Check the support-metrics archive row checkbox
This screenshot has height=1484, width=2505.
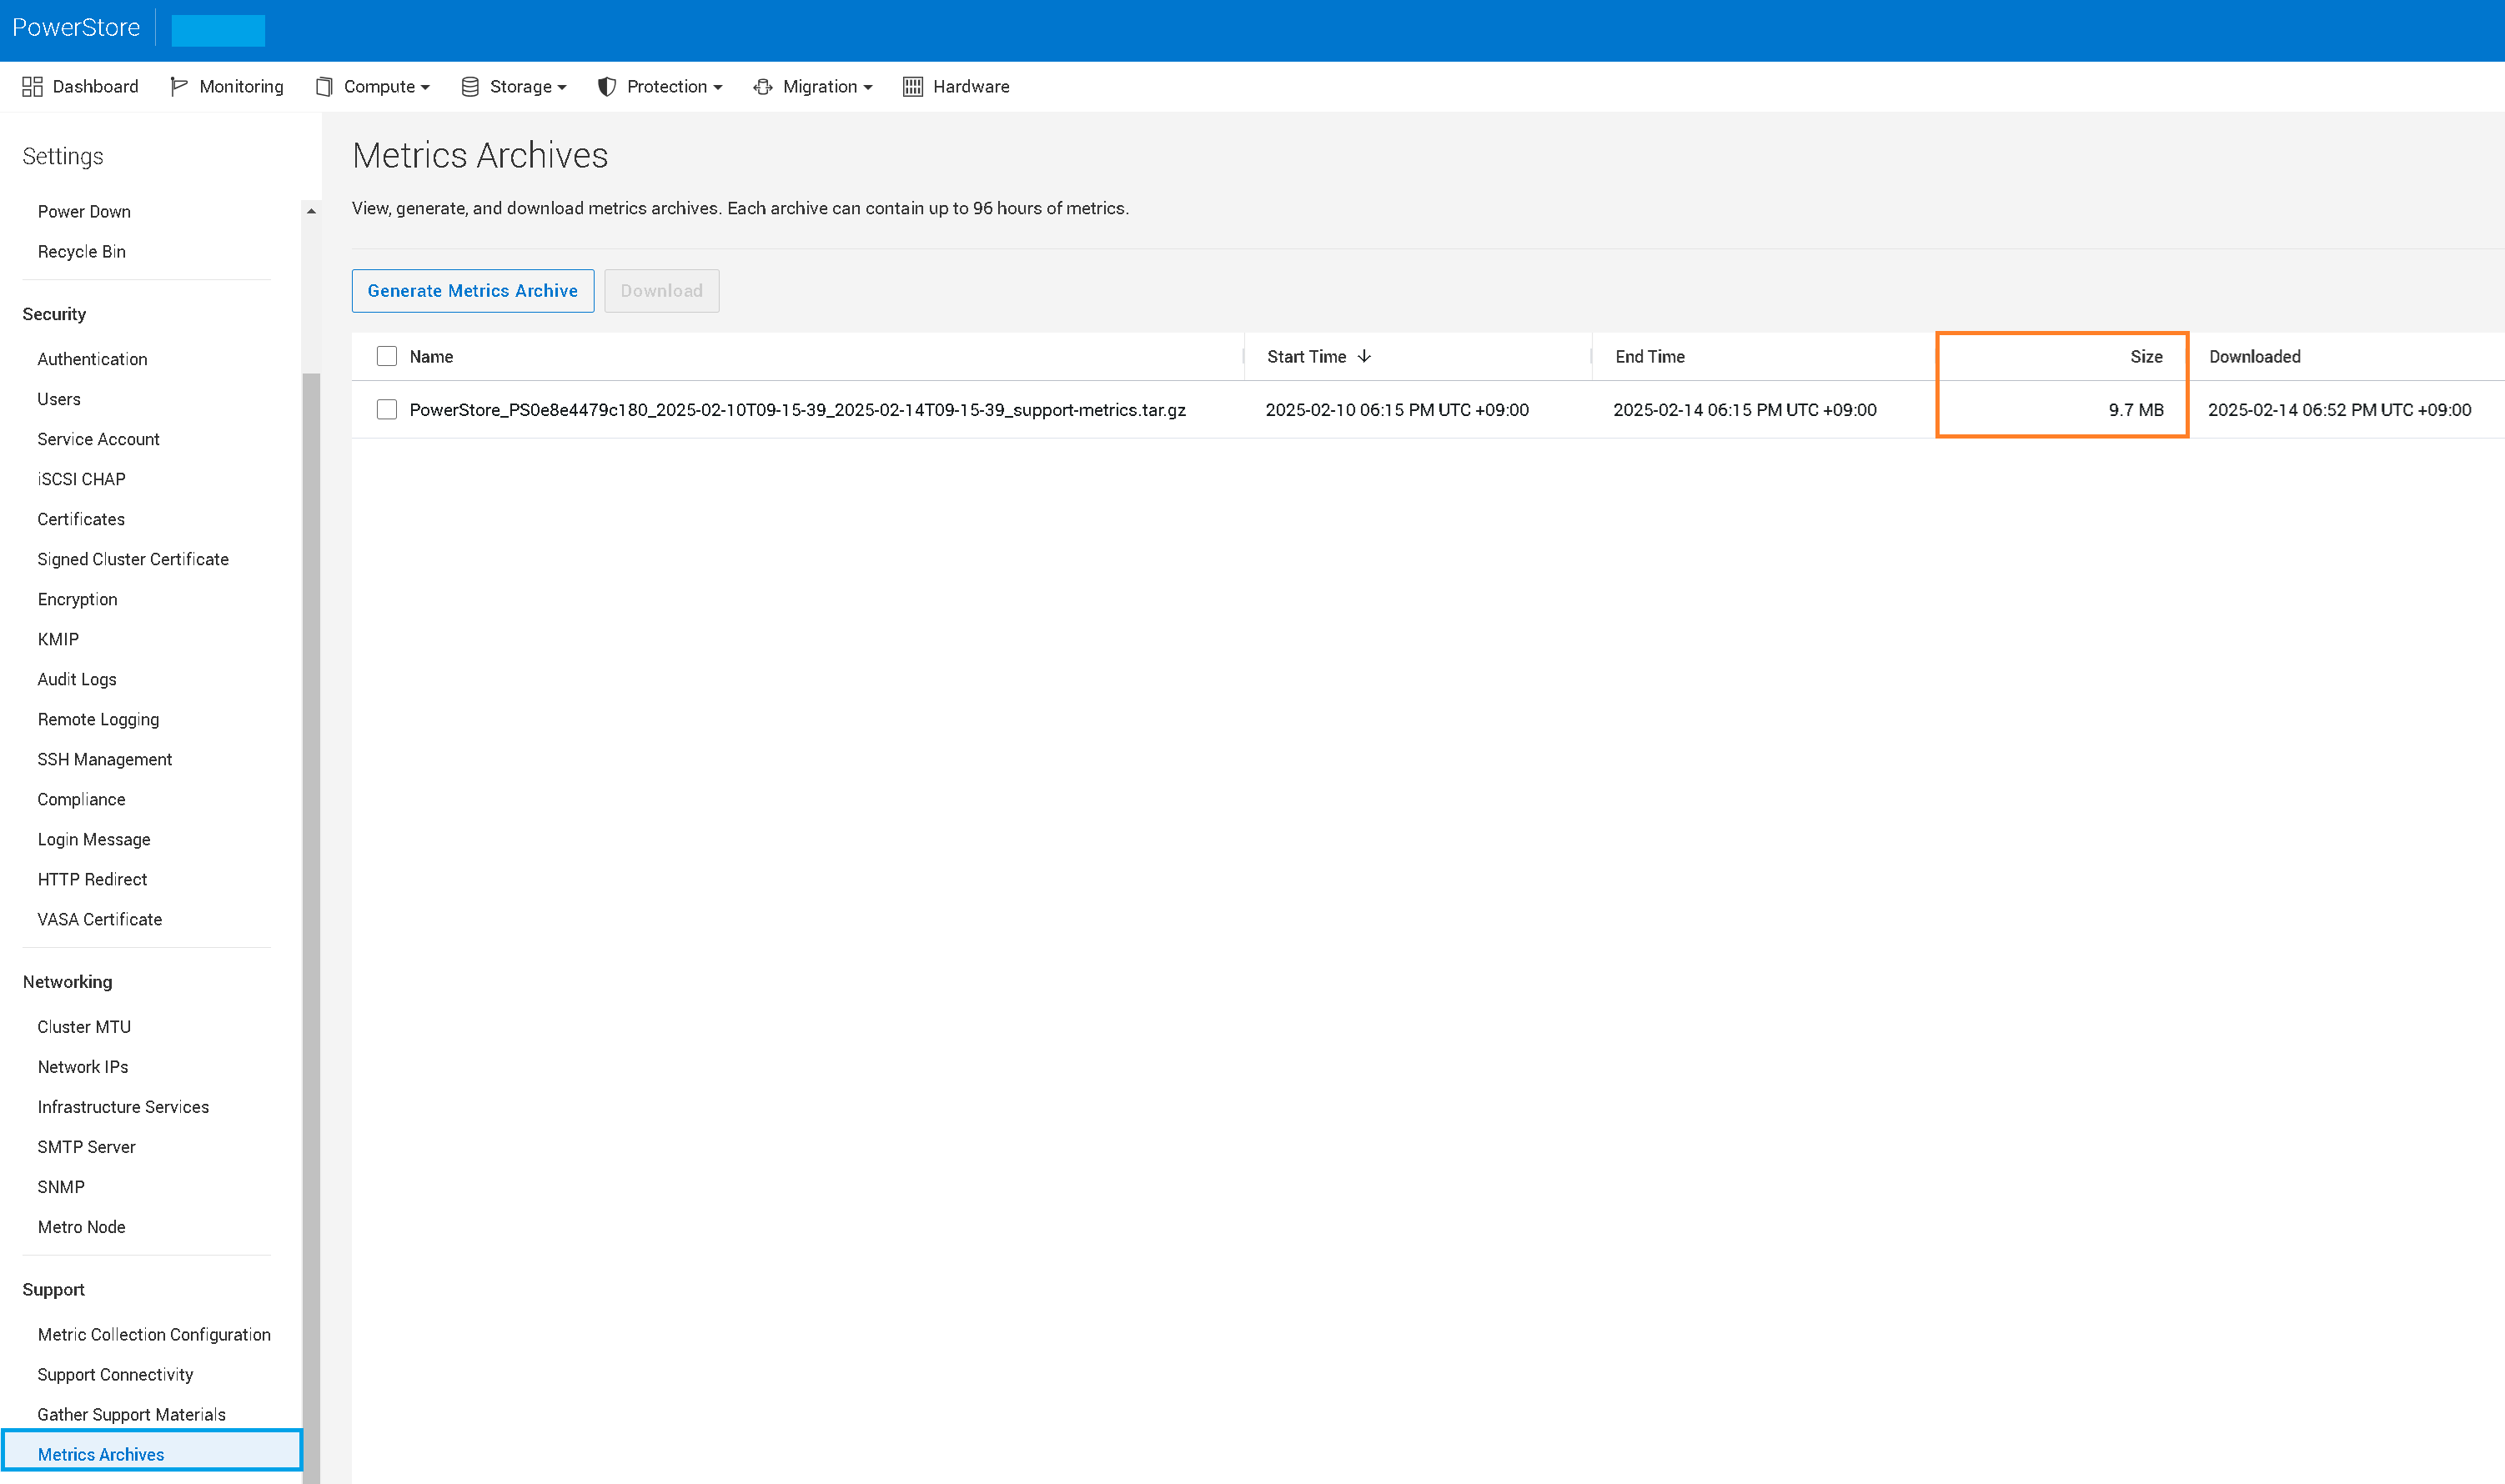click(386, 409)
